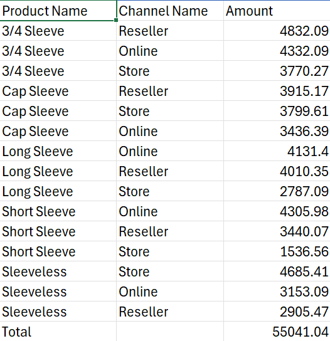Click the 3770.27 amount cell
Screen dimensions: 330x341
[x=277, y=71]
